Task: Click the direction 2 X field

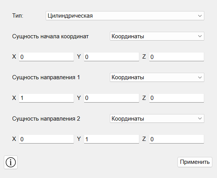Action: [x=46, y=139]
